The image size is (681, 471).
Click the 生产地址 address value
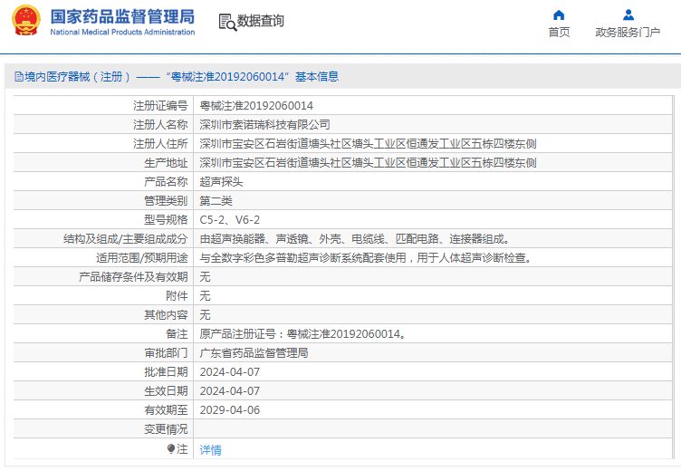pyautogui.click(x=368, y=163)
